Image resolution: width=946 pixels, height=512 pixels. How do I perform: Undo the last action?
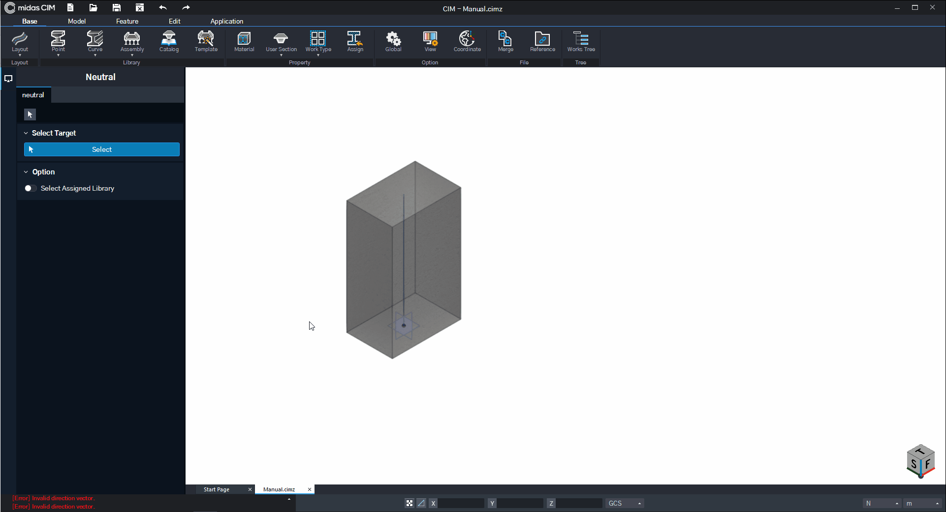click(x=163, y=8)
